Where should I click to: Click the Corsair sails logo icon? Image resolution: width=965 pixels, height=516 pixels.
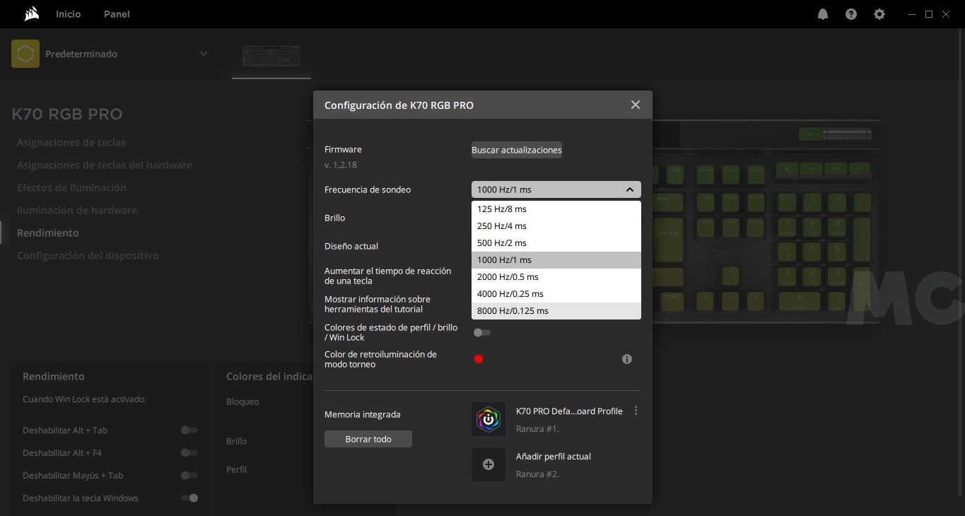click(31, 14)
